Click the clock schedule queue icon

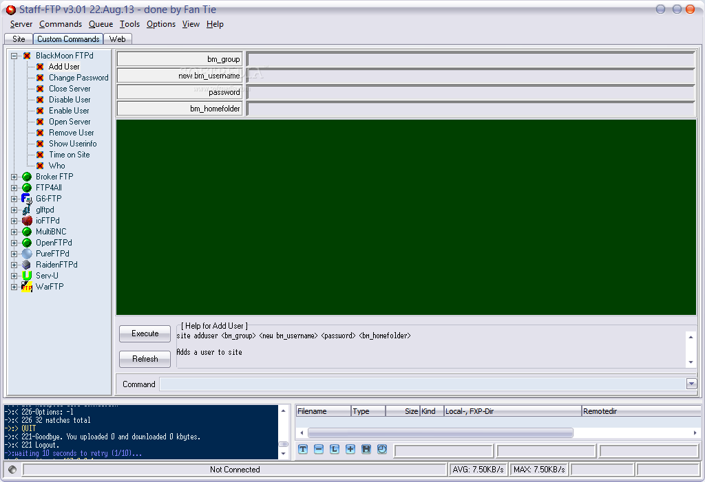coord(381,449)
